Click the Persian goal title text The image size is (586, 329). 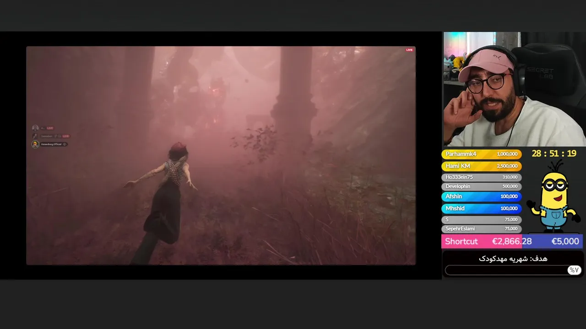(513, 259)
